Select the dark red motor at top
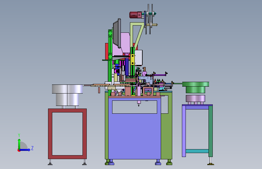Screen dimensions: 262x169 tap(135, 15)
